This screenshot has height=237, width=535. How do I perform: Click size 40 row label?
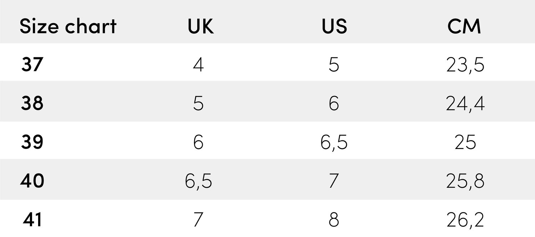click(32, 181)
